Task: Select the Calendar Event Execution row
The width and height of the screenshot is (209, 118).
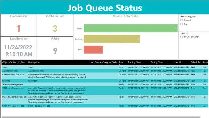Action: (x=105, y=76)
